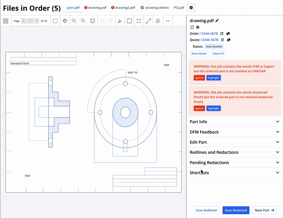
Task: Click the Save Redacted button
Action: point(236,210)
